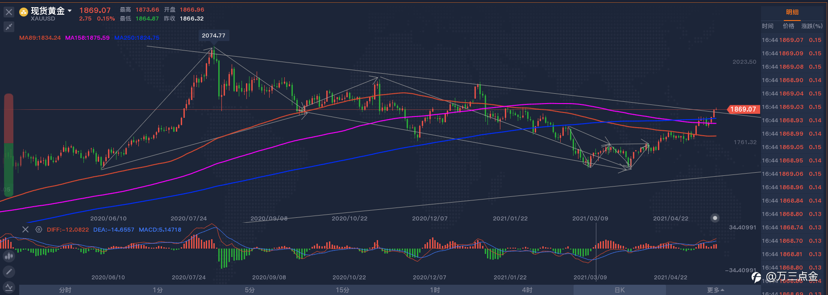
Task: Close the chart with the top-left X icon
Action: point(8,12)
